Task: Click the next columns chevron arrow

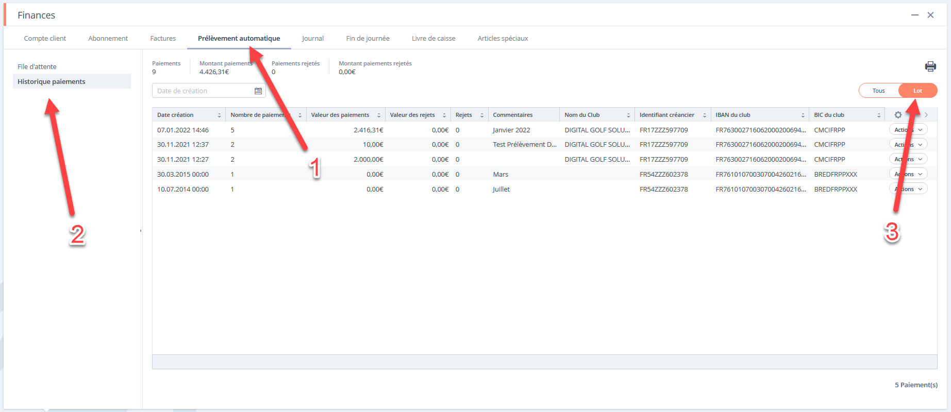Action: pyautogui.click(x=926, y=115)
